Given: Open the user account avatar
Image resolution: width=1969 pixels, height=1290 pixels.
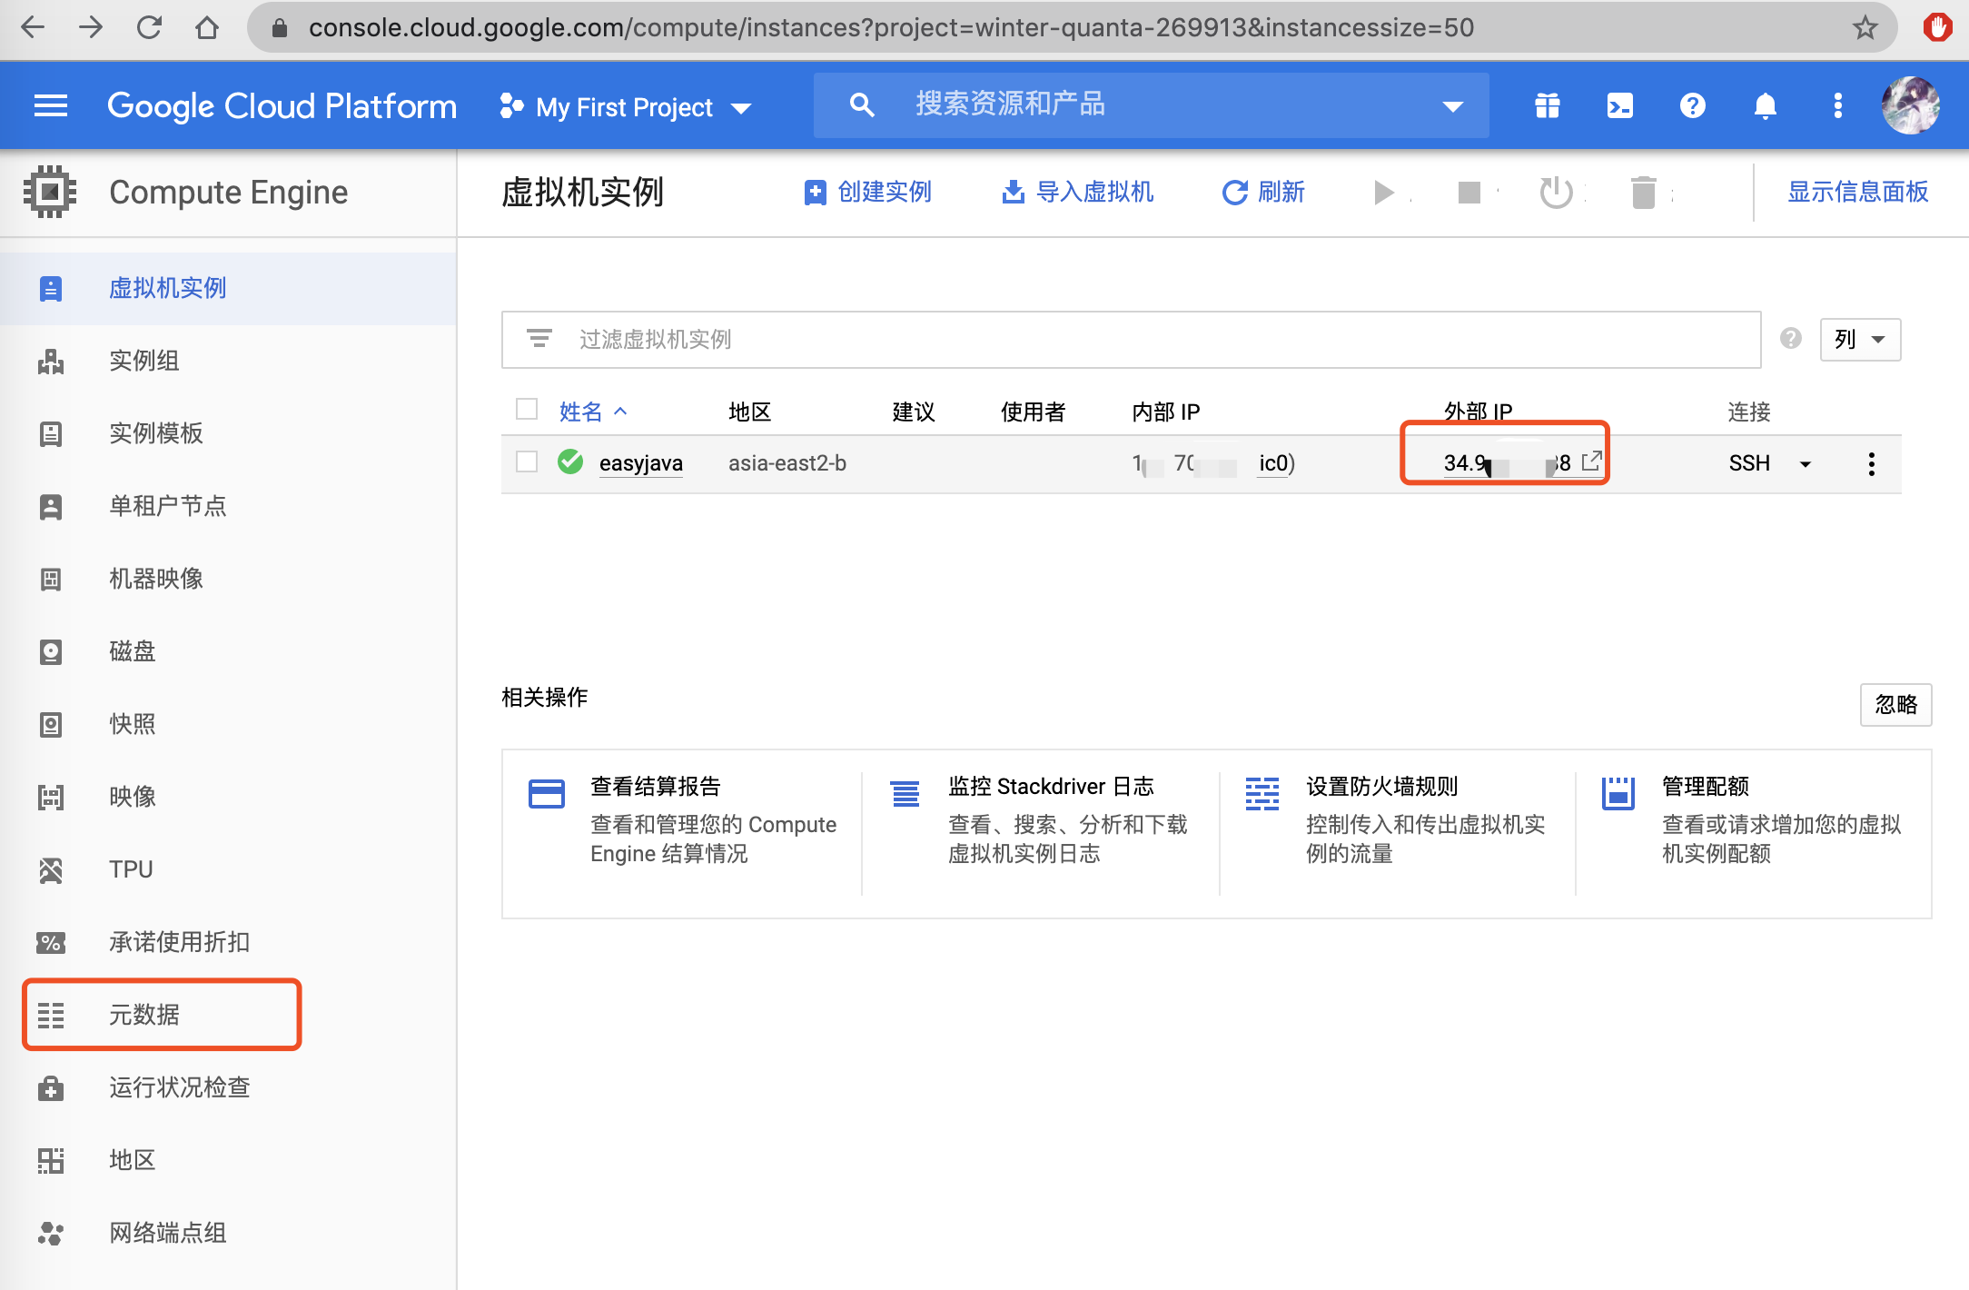Looking at the screenshot, I should (1911, 106).
